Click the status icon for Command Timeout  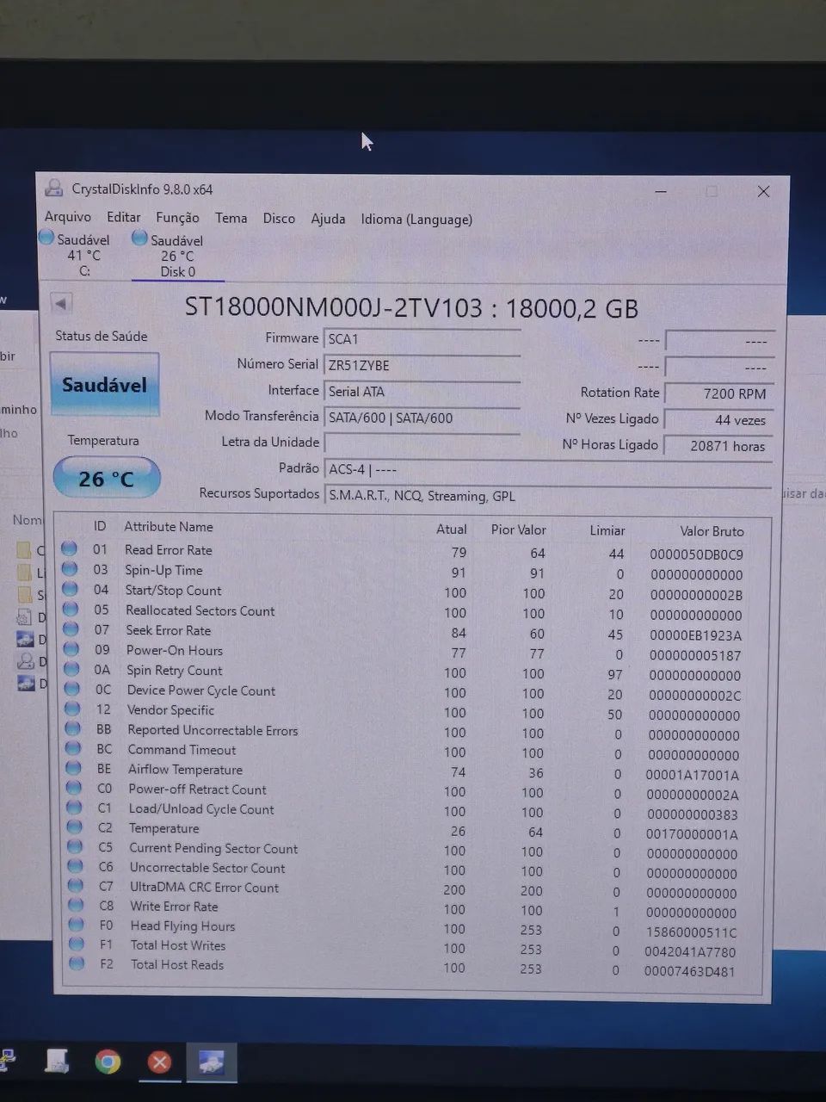[73, 748]
